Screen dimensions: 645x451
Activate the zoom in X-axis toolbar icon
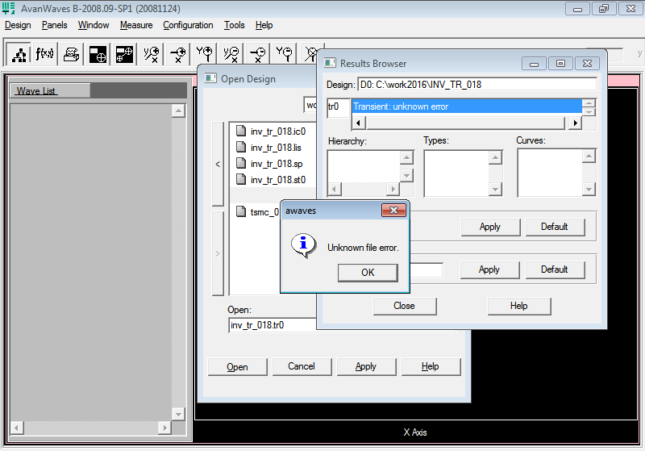click(x=177, y=54)
